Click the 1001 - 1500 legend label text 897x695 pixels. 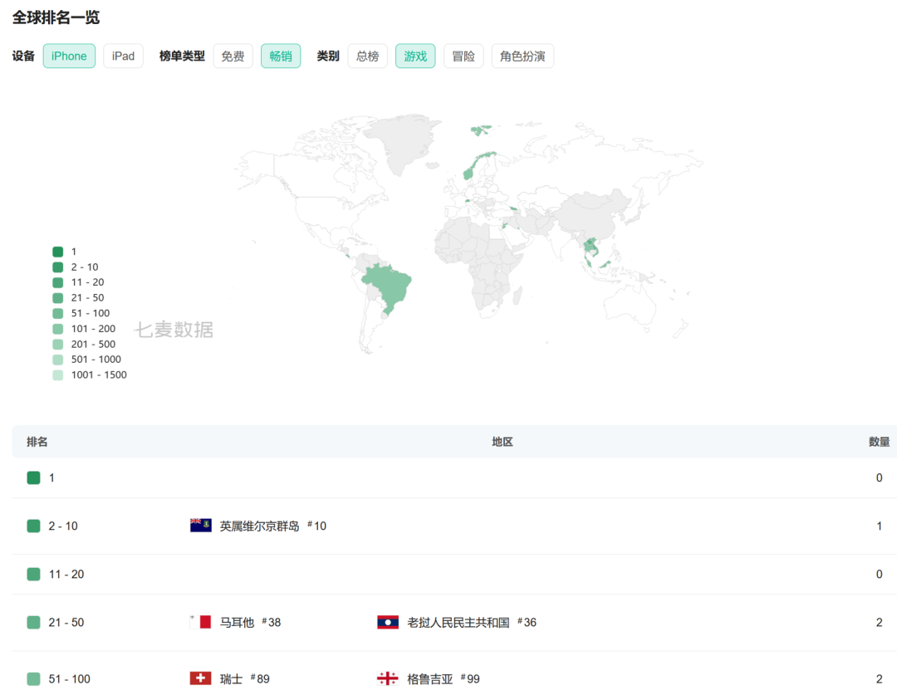point(99,375)
